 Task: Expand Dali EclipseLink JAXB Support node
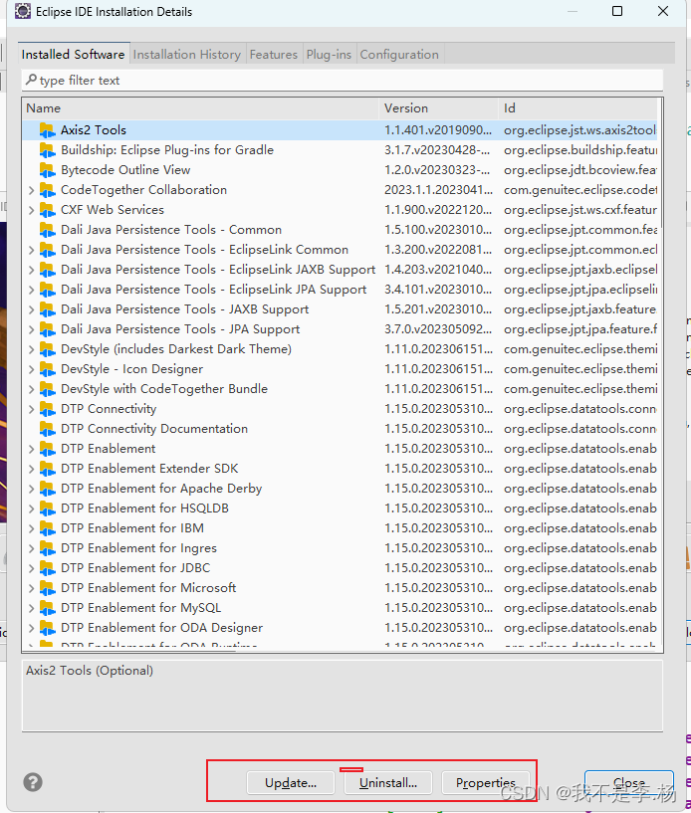[31, 270]
